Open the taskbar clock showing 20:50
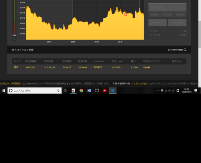The height and width of the screenshot is (163, 201). tap(186, 90)
